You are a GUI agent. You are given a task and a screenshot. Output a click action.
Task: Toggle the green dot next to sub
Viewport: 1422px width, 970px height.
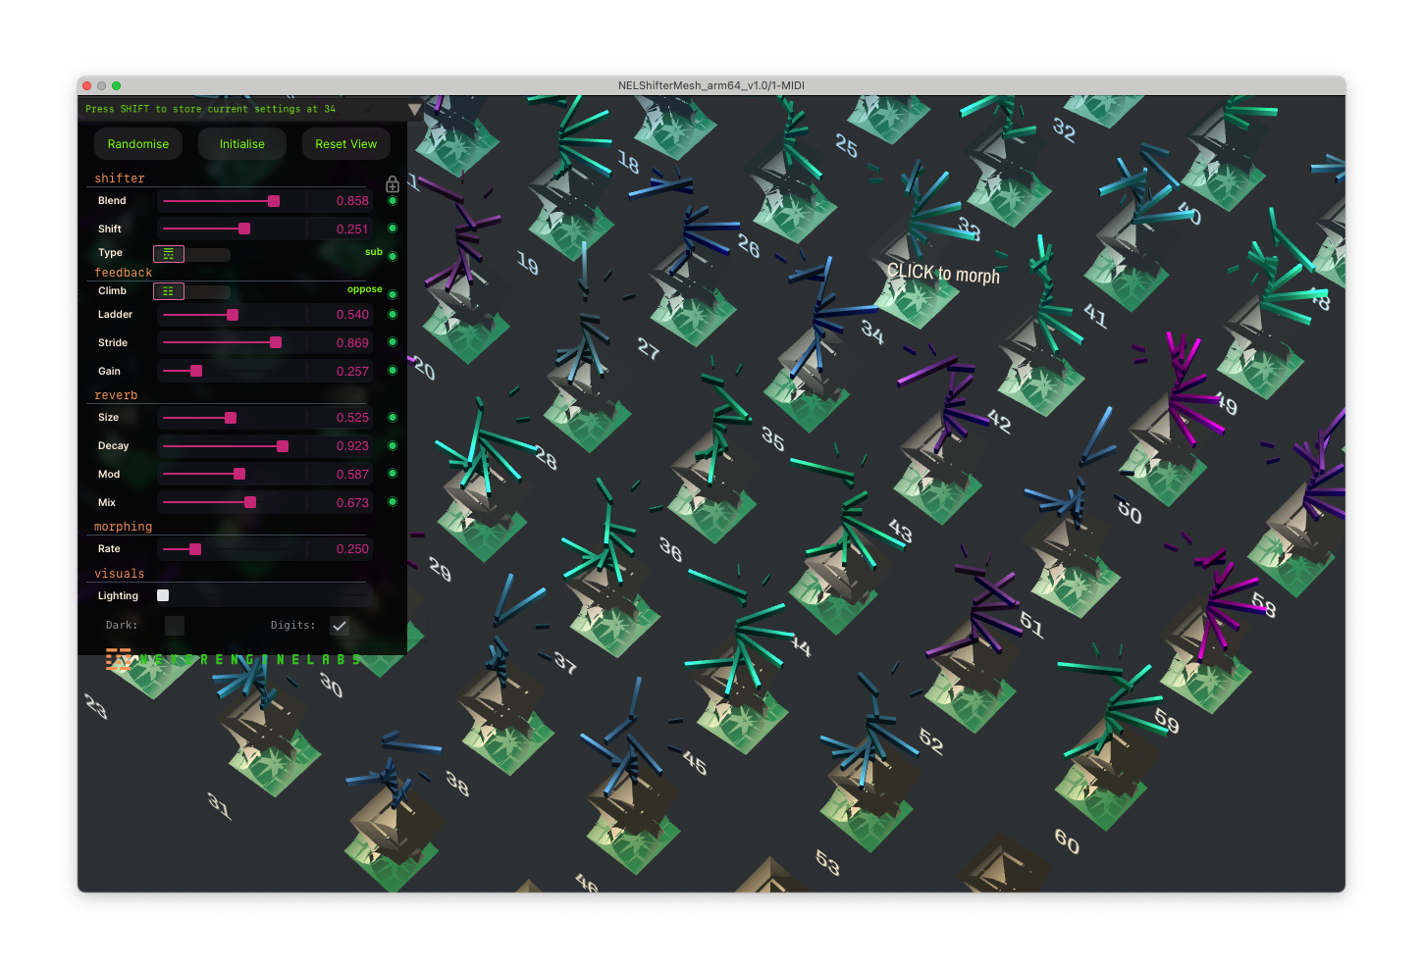(393, 257)
